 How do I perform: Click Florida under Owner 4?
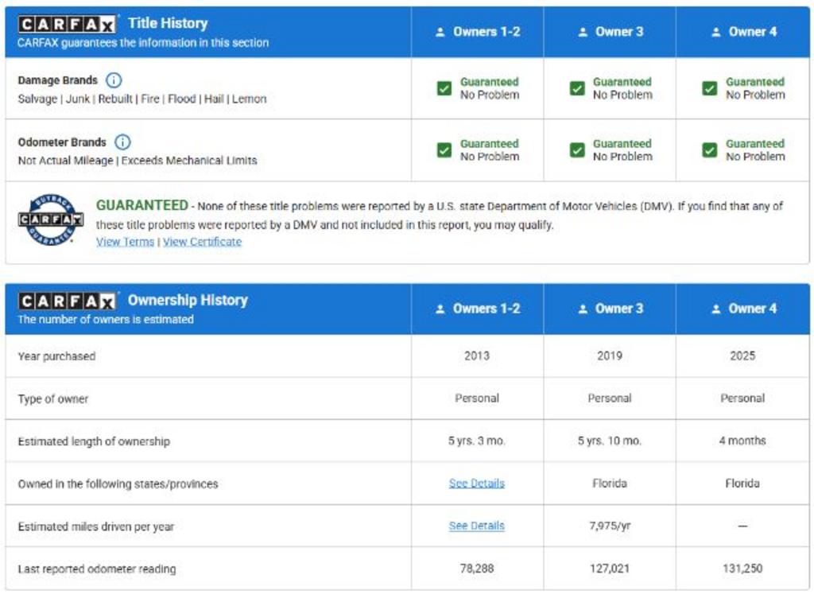(742, 484)
